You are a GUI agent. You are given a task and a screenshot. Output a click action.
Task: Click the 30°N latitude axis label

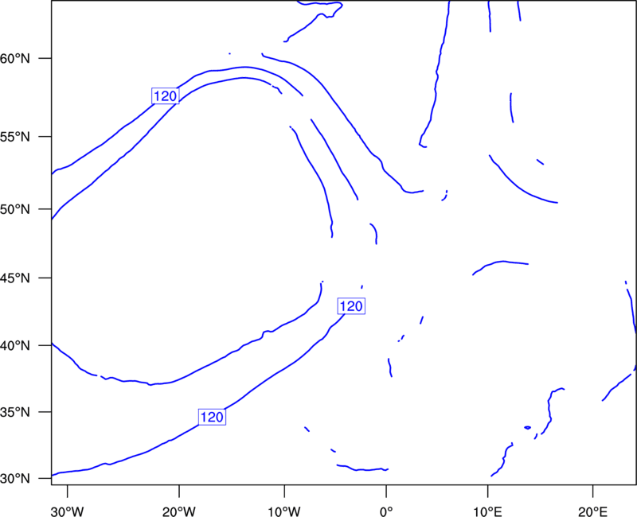(15, 479)
